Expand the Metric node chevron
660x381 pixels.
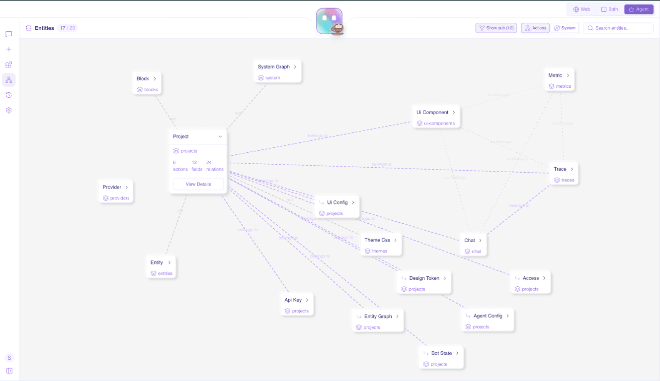point(568,75)
